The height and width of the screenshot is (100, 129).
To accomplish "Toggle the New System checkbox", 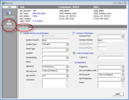I will (43, 36).
